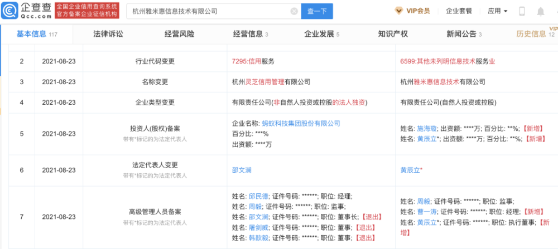Open the mobile phone app icon
Image resolution: width=558 pixels, height=249 pixels.
click(x=522, y=11)
